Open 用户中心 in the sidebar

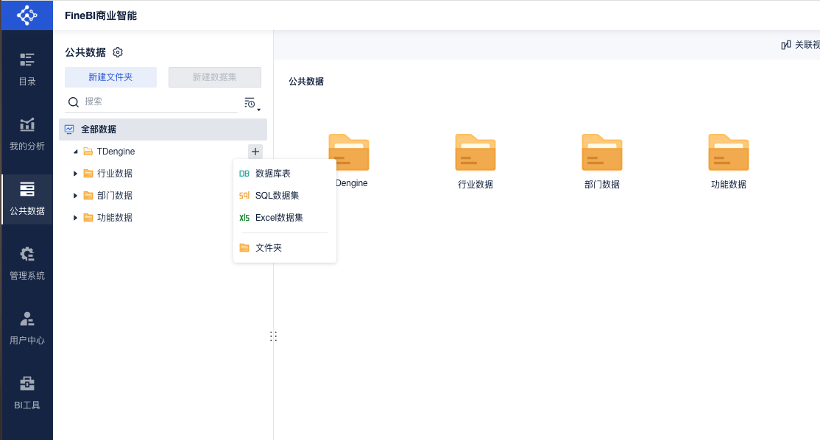tap(26, 327)
